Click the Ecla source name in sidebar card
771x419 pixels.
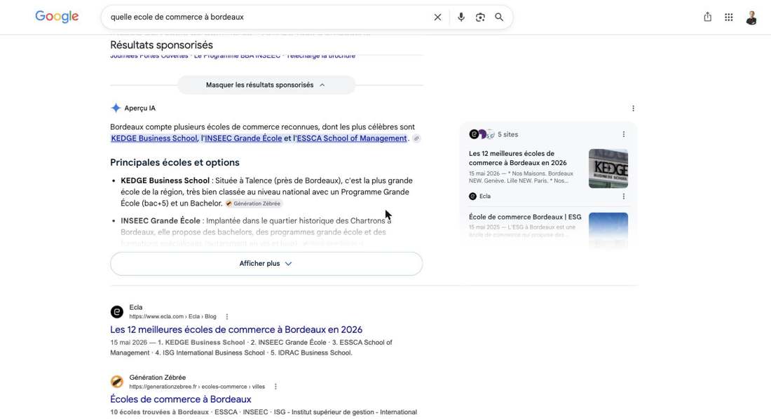485,197
